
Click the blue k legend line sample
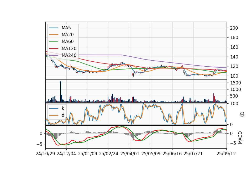tap(54, 108)
